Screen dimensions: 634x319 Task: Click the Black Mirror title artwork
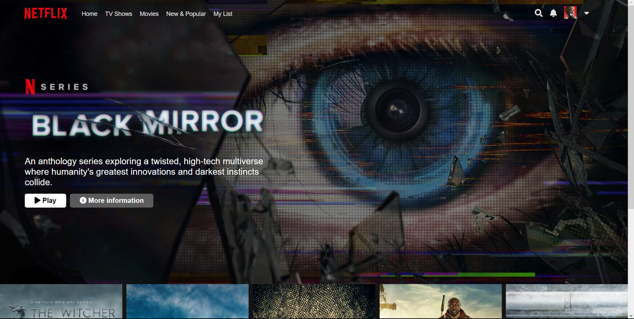click(147, 122)
